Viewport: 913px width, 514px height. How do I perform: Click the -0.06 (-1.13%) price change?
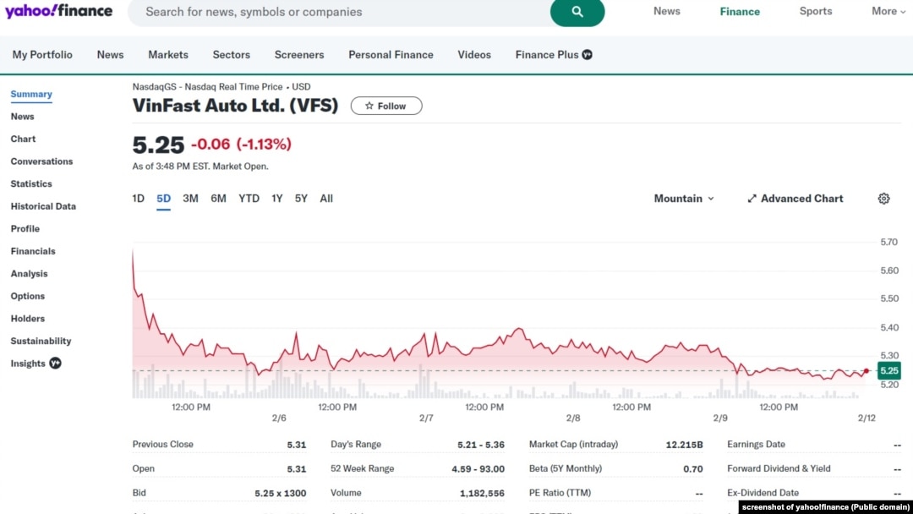(x=241, y=145)
